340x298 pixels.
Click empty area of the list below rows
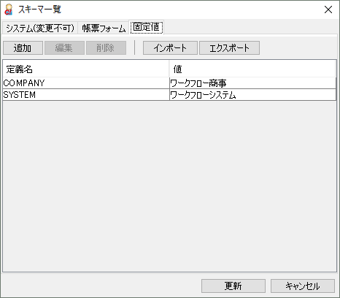169,186
